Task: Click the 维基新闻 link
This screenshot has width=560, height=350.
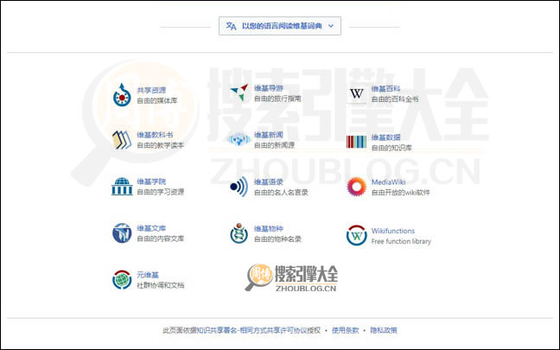Action: [x=269, y=135]
